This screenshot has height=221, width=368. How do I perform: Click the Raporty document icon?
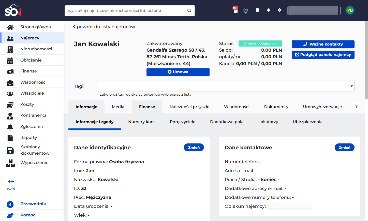tap(10, 138)
